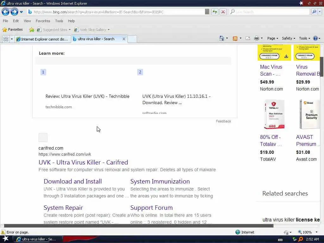Open the recent pages dropdown arrow
This screenshot has width=324, height=243.
coord(21,12)
